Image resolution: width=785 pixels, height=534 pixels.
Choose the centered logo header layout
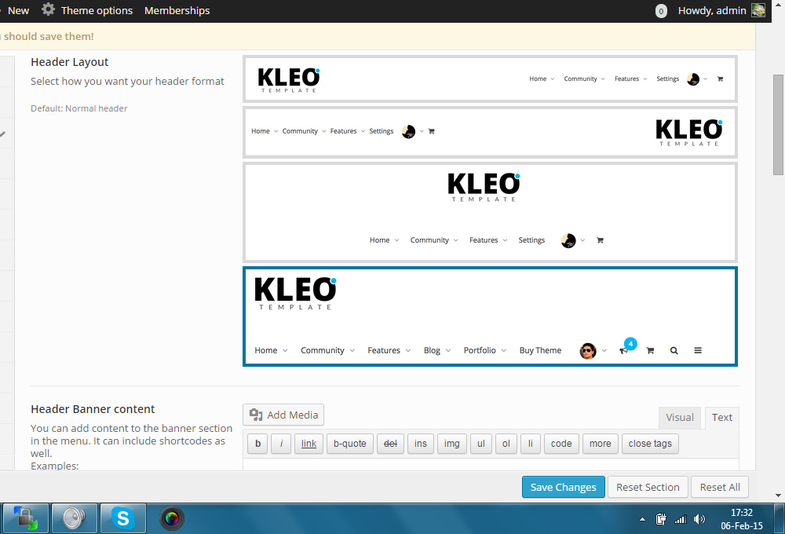[x=490, y=212]
